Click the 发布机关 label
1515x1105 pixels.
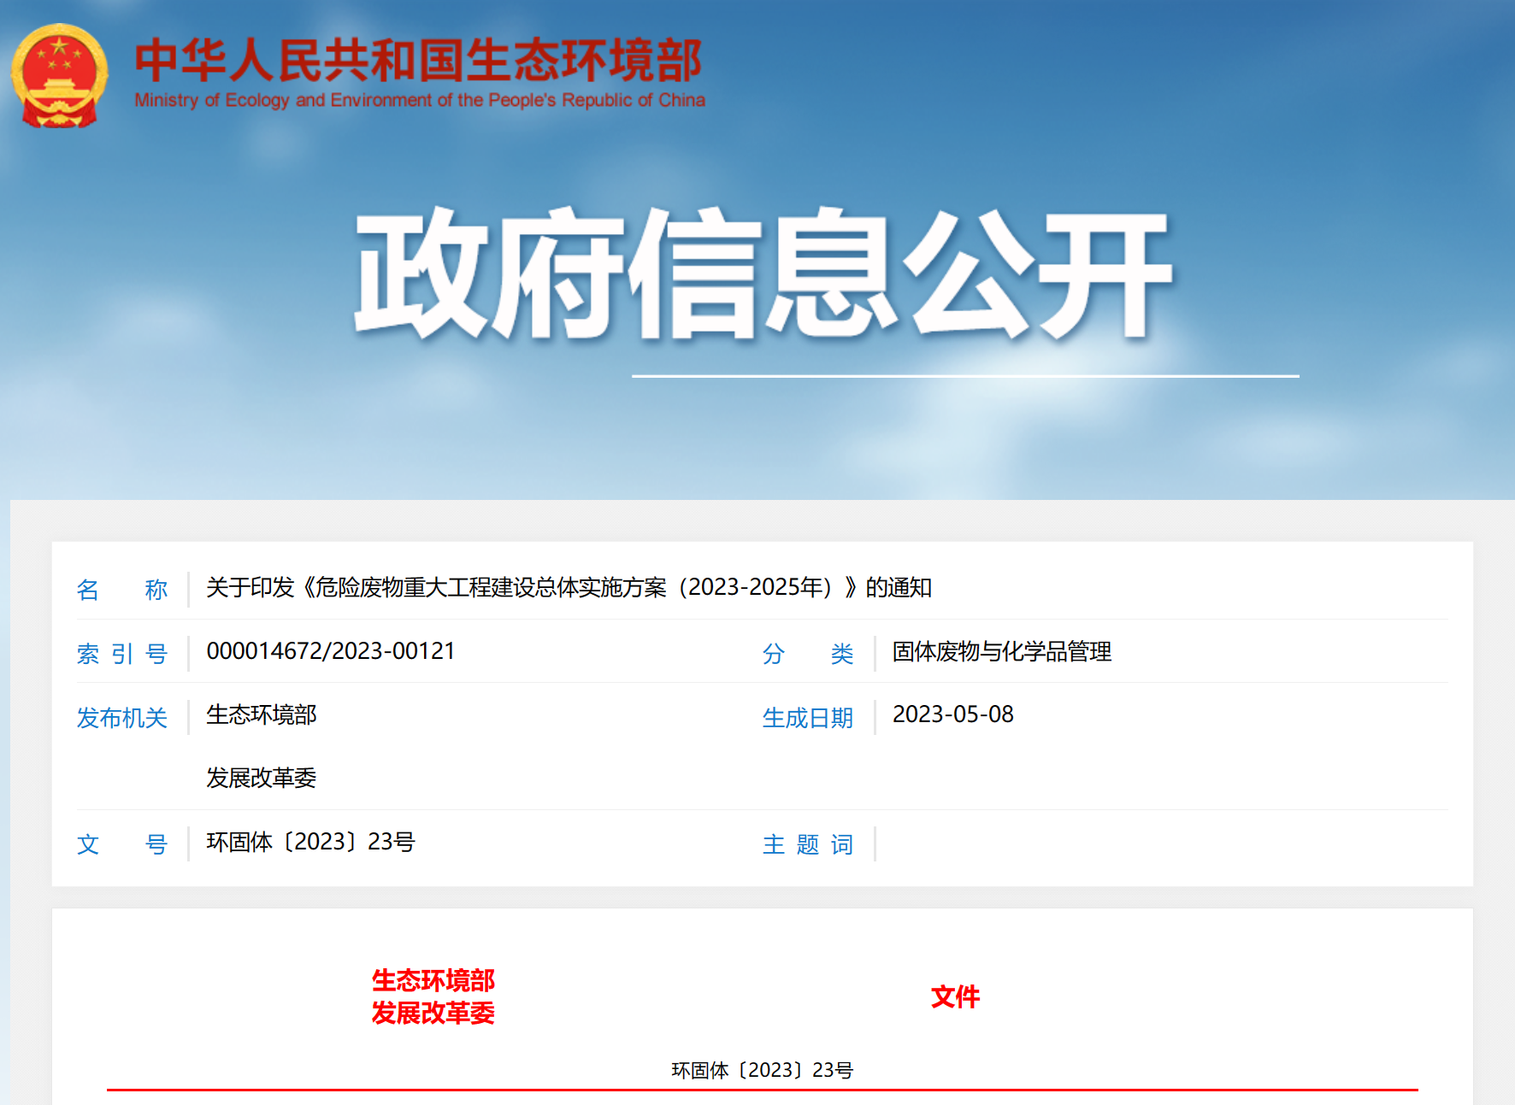tap(122, 718)
